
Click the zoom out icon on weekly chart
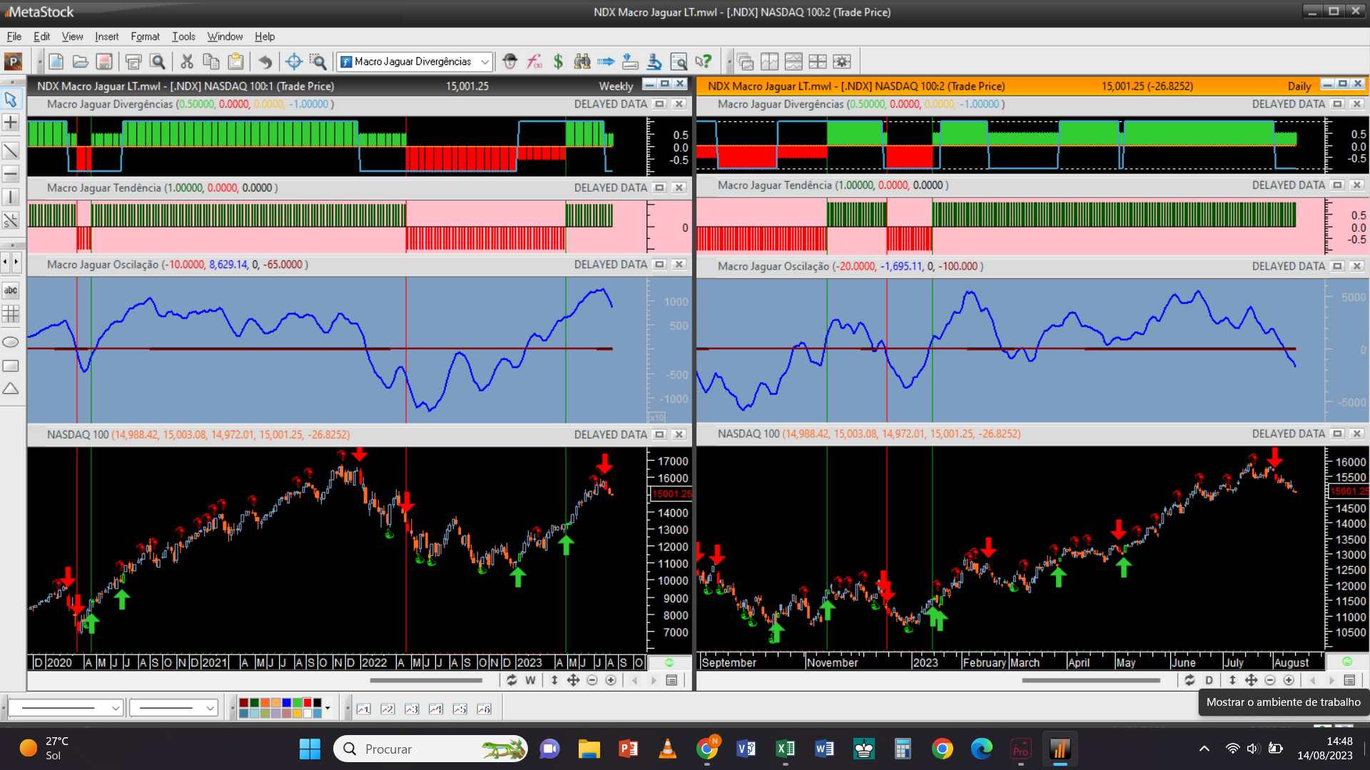point(592,680)
